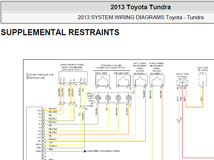Image resolution: width=214 pixels, height=160 pixels.
Task: Click 'YEL/PNK' wire label under passenger squib circuit
Action: [69, 92]
